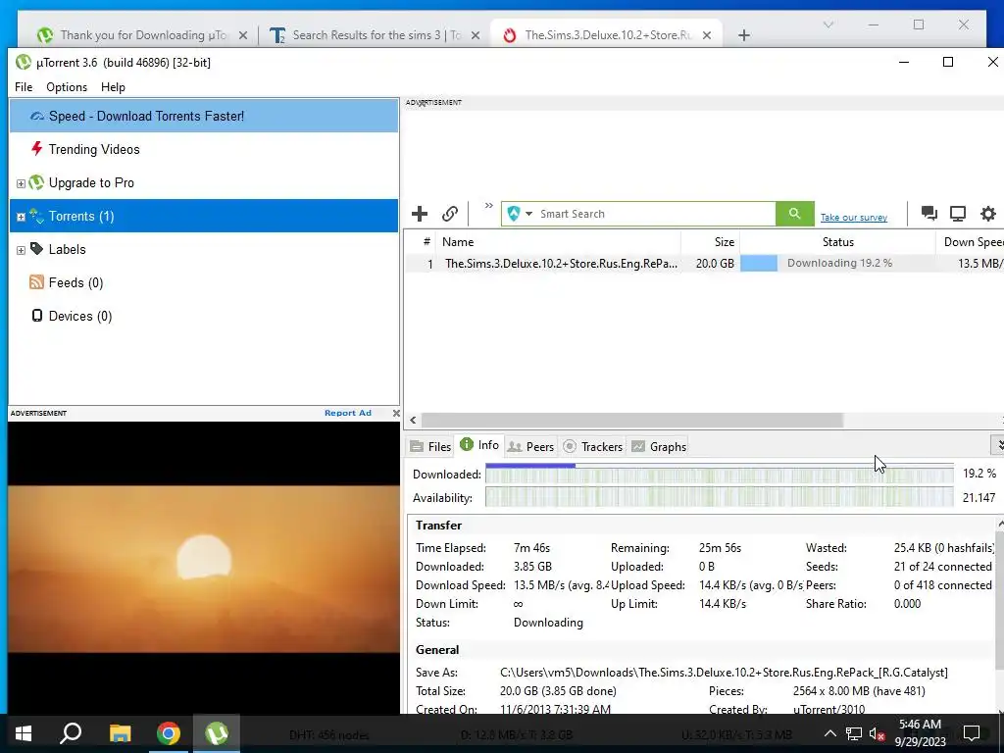Click the torrent list scroll-left arrow

pyautogui.click(x=413, y=420)
